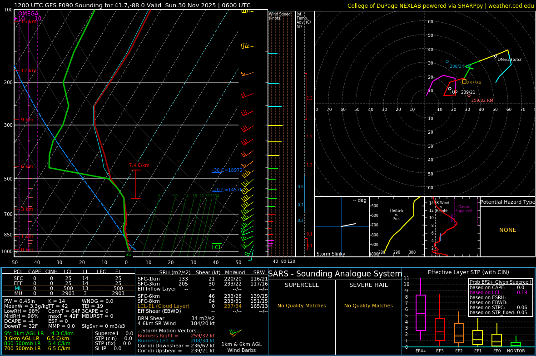The image size is (536, 356).
Task: Open the Theta-E v. Pres inset
Action: point(397,226)
